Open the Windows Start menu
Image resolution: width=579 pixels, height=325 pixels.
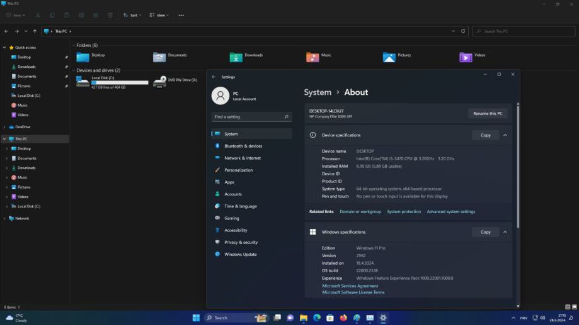pos(196,317)
